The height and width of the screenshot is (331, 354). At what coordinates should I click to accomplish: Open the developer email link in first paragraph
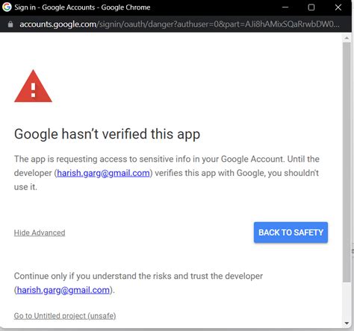coord(103,173)
